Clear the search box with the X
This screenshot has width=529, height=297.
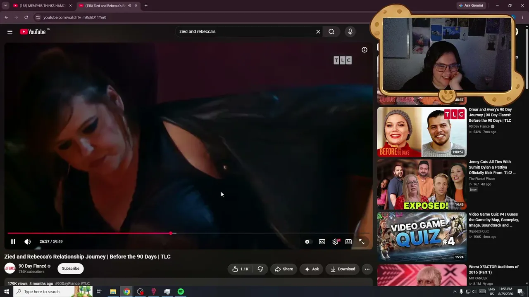(x=318, y=32)
